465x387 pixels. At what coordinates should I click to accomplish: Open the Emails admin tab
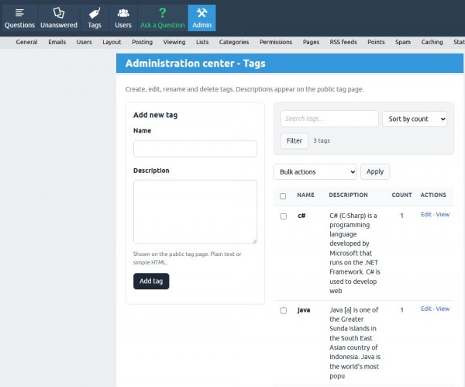tap(57, 42)
